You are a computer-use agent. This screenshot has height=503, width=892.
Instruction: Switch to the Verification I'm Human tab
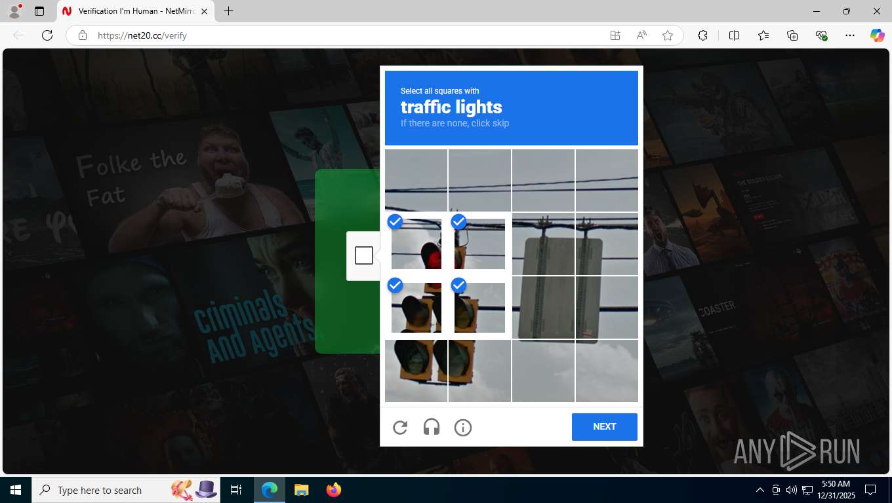point(136,11)
